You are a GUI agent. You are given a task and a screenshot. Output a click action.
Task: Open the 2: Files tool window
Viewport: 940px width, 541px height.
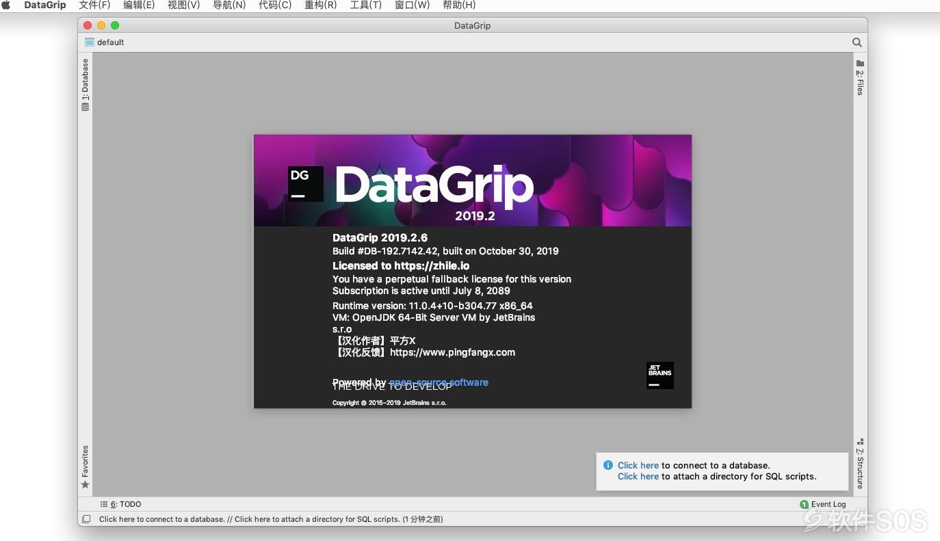coord(860,77)
